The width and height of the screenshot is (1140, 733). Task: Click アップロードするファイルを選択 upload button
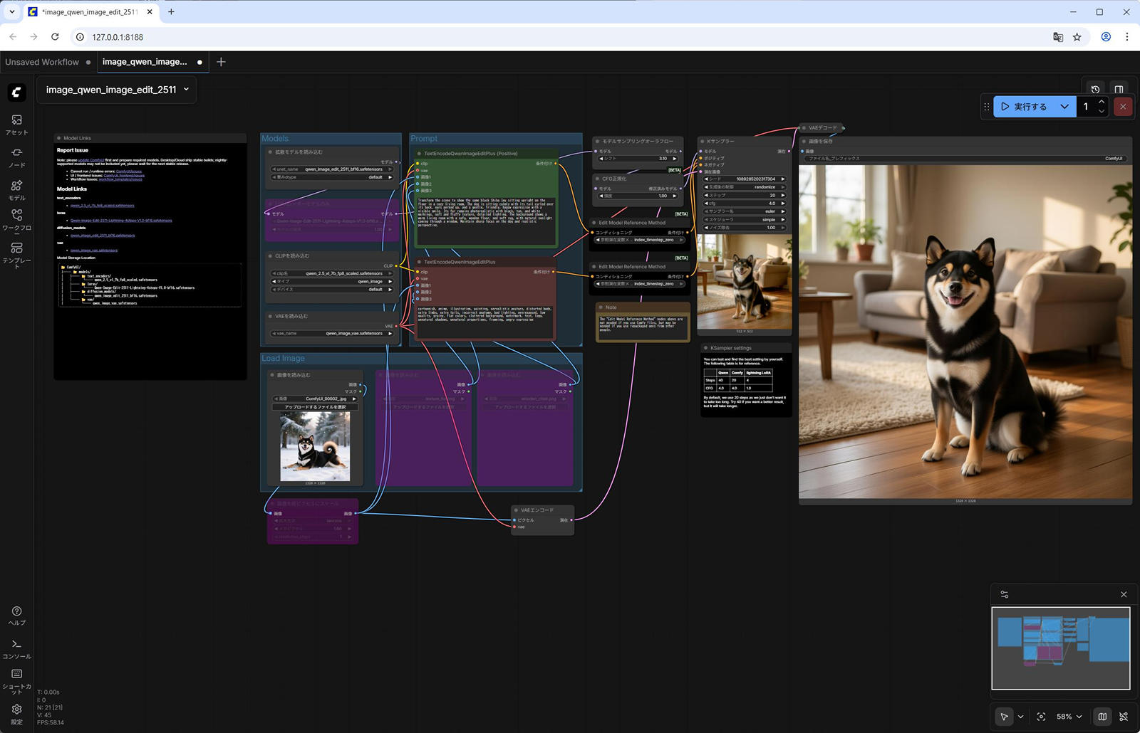point(315,407)
